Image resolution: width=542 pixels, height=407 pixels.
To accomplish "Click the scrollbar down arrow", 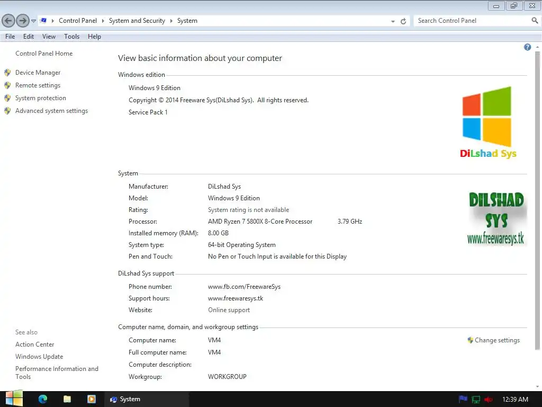I will pos(537,386).
